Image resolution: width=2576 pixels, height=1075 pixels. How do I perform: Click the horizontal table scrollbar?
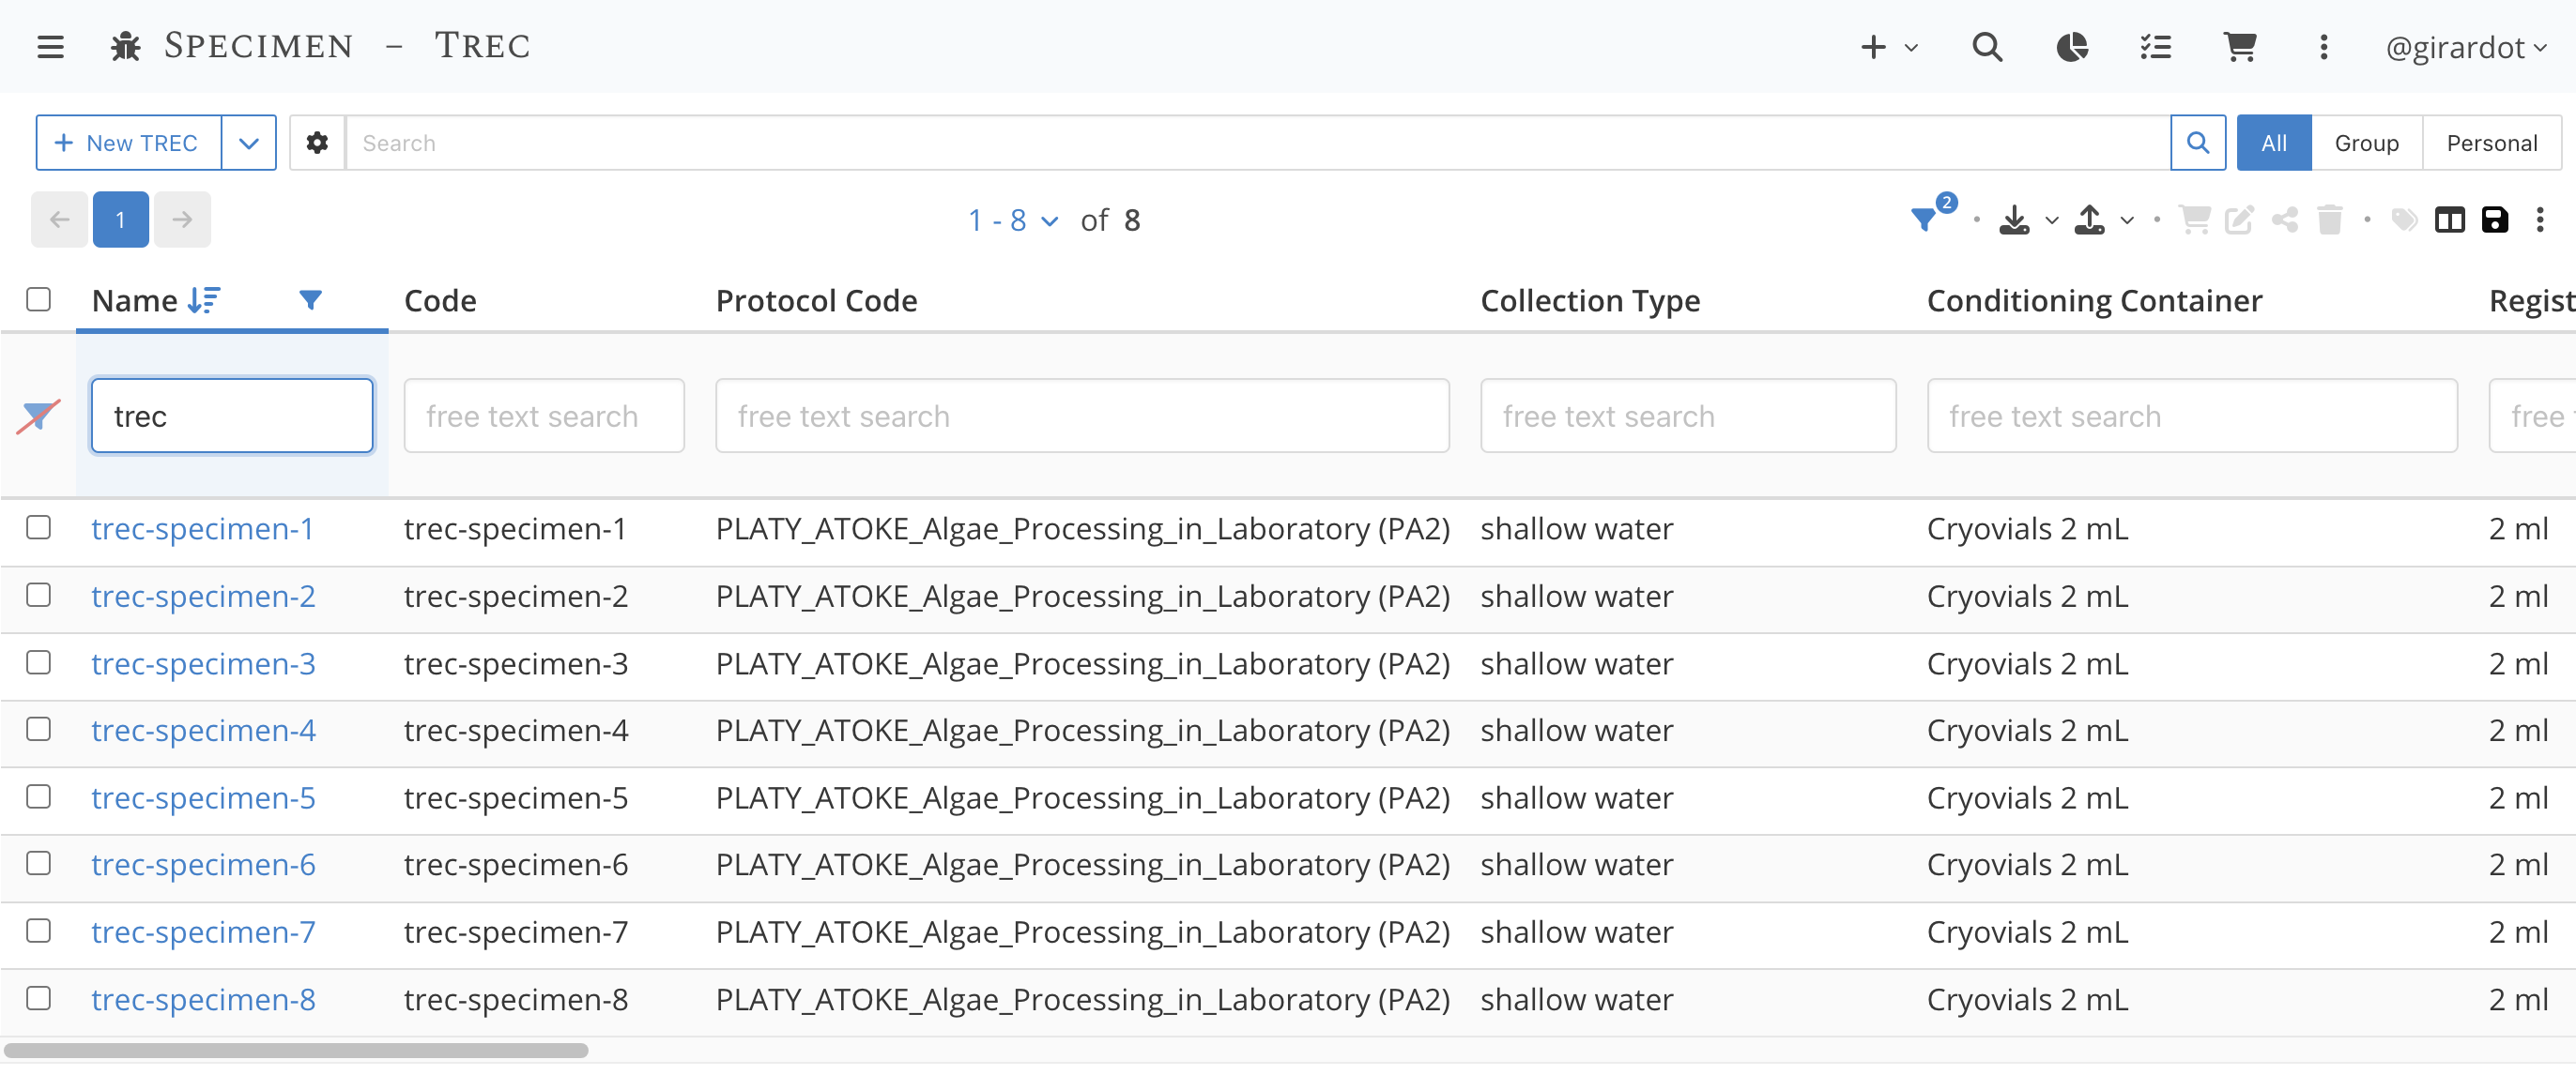[x=296, y=1050]
